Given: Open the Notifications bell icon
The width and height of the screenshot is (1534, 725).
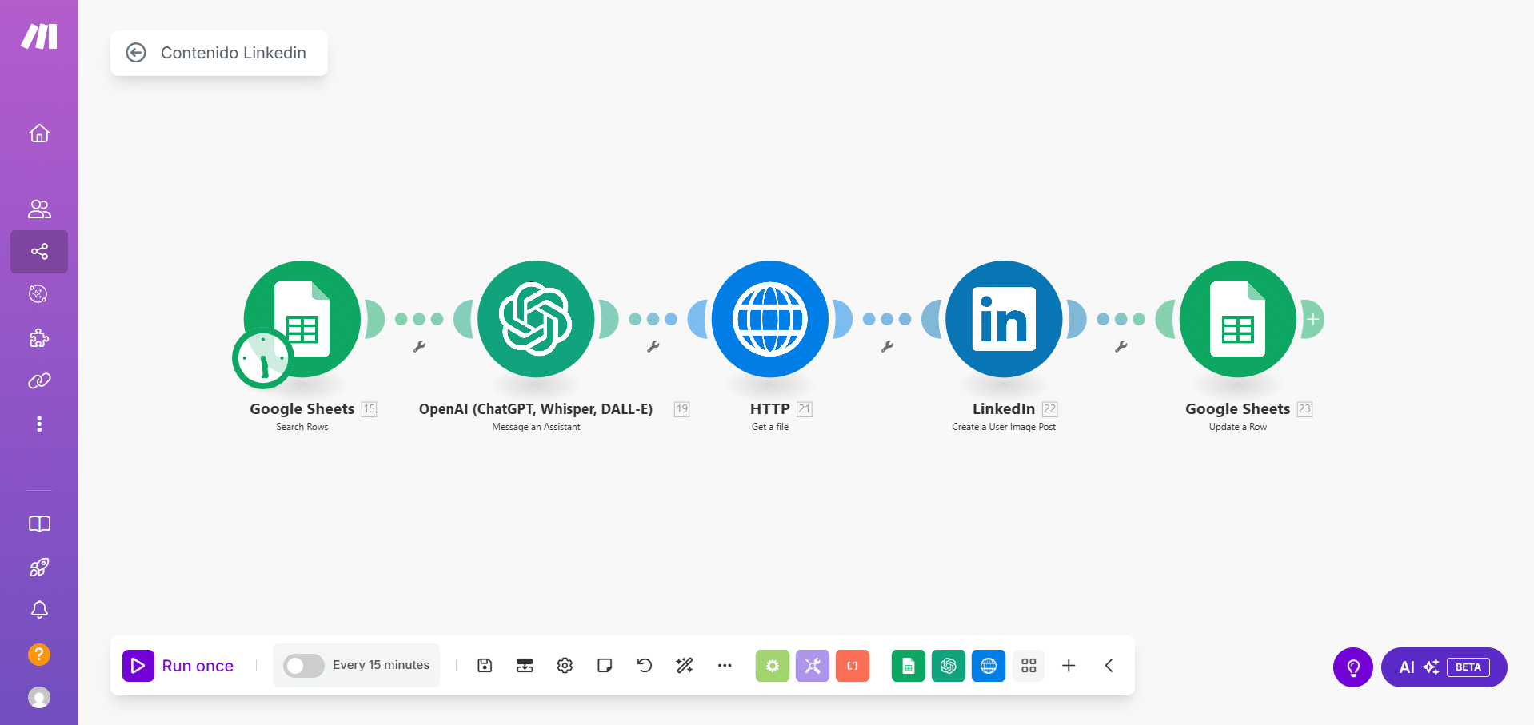Looking at the screenshot, I should [39, 610].
